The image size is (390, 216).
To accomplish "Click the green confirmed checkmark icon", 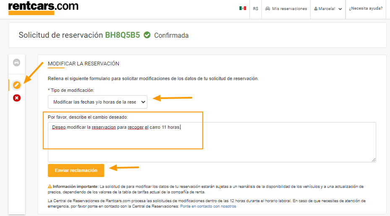I will coord(147,35).
